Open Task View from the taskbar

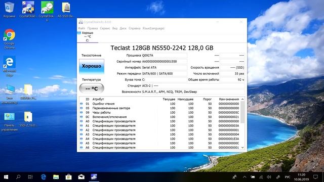click(x=30, y=177)
